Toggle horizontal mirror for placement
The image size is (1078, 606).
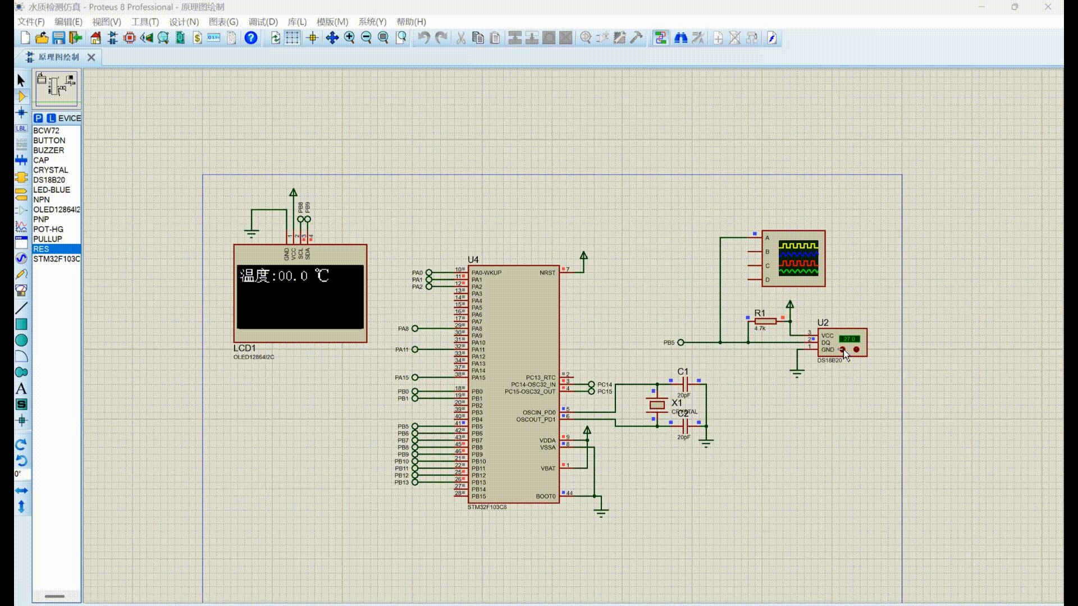click(x=21, y=489)
